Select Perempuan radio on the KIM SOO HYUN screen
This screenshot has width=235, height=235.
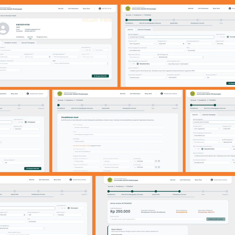94,50
